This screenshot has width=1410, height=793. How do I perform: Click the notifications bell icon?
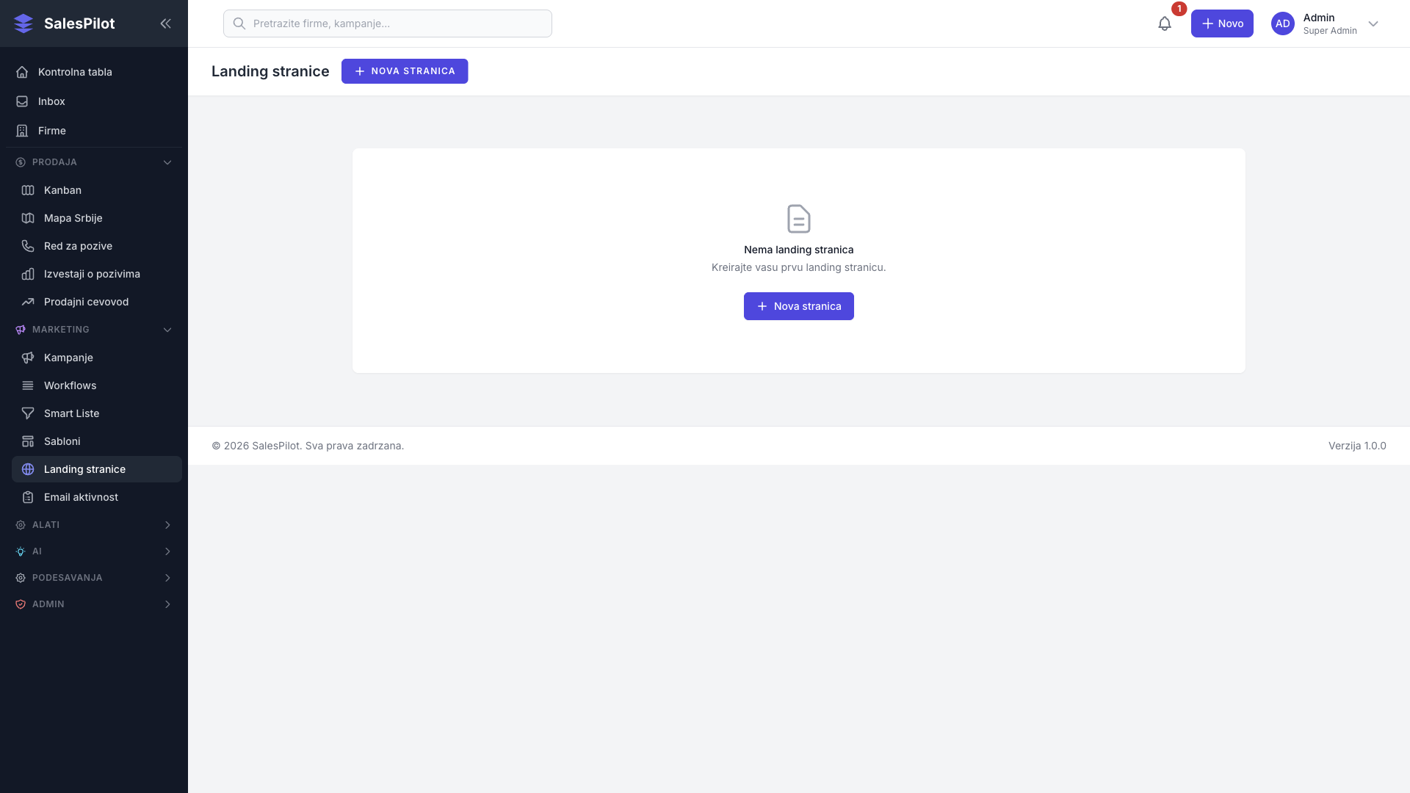[x=1164, y=23]
